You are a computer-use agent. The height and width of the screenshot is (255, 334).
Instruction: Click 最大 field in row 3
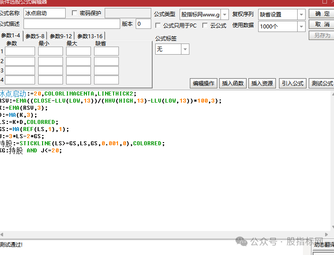pyautogui.click(x=79, y=71)
